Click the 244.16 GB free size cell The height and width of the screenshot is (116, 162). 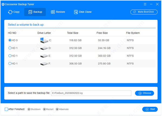coord(104,48)
